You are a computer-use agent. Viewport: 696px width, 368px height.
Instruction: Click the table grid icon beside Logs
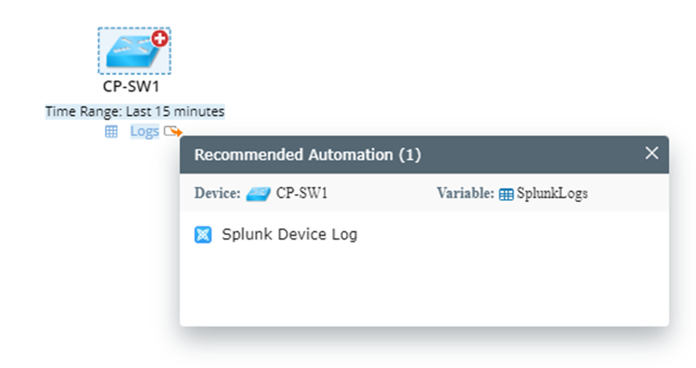pyautogui.click(x=111, y=132)
